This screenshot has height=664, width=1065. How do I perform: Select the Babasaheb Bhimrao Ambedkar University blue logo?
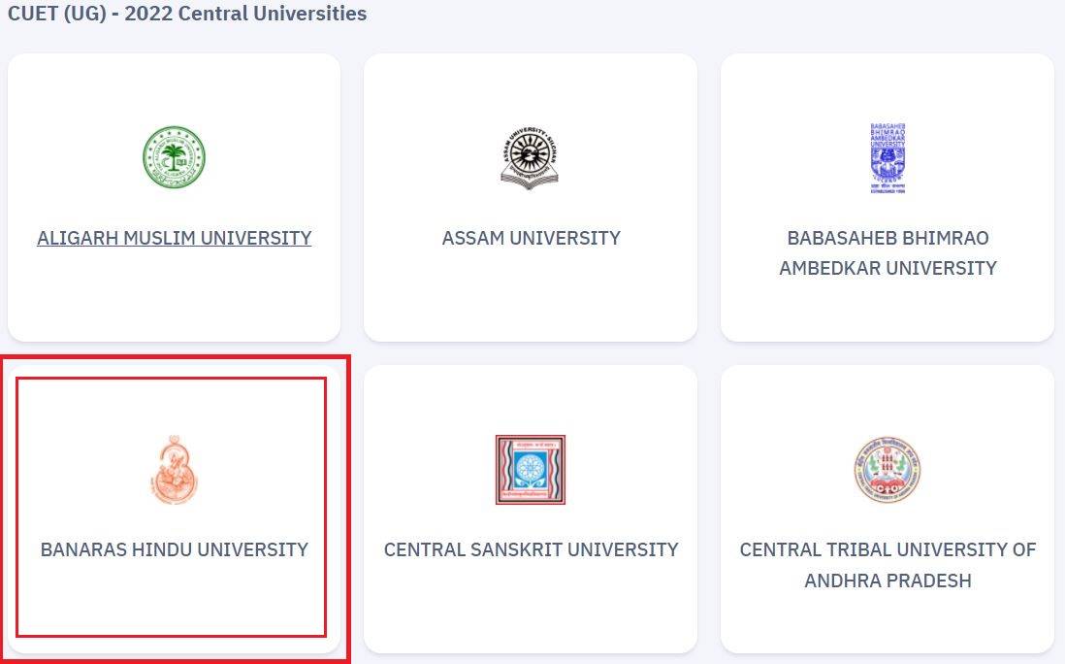pyautogui.click(x=887, y=157)
